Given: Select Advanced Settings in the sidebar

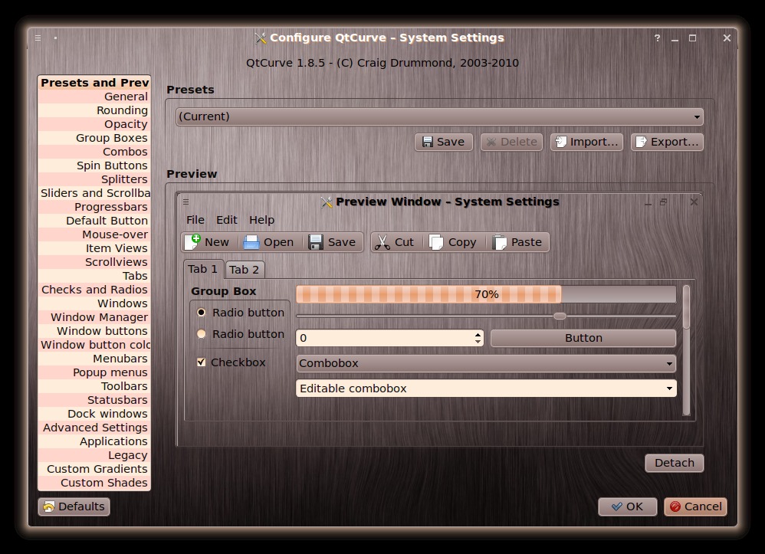Looking at the screenshot, I should tap(94, 428).
